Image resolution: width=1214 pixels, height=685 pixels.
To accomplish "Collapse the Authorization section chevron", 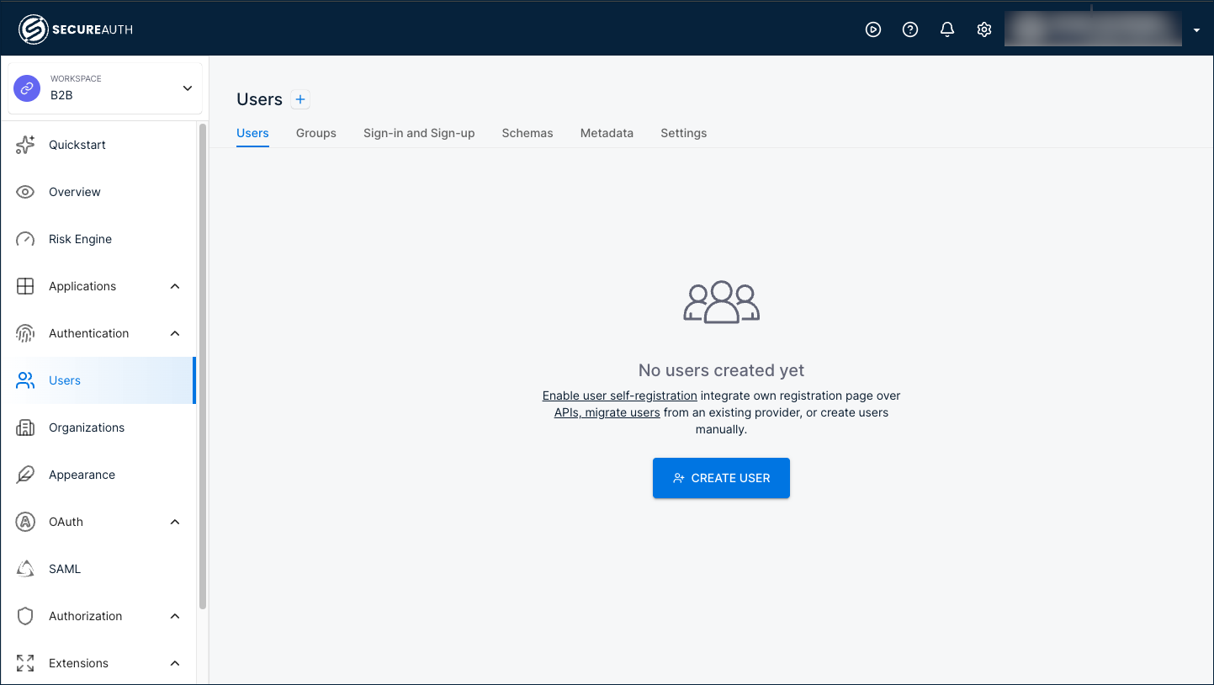I will coord(175,616).
